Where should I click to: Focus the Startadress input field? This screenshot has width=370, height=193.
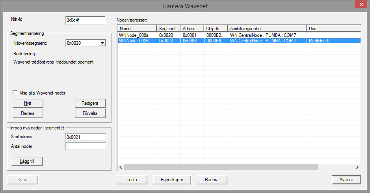click(86, 137)
